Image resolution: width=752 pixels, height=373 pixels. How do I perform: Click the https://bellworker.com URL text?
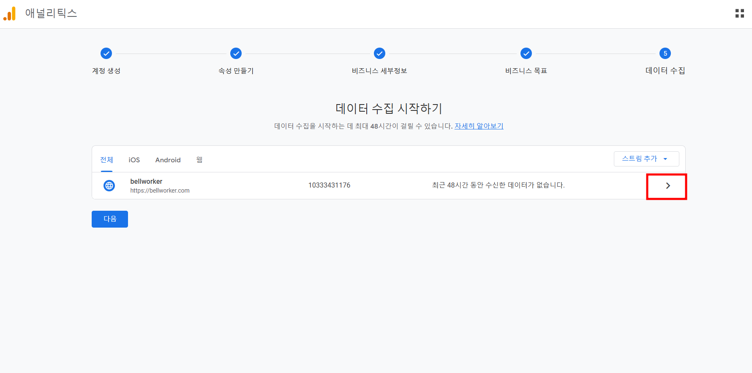160,191
